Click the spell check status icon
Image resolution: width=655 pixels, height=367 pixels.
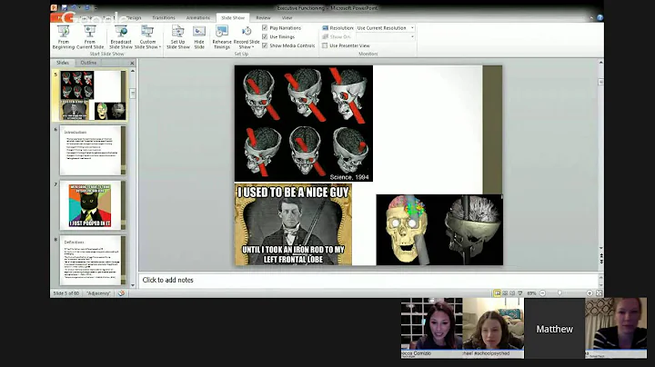tap(121, 293)
